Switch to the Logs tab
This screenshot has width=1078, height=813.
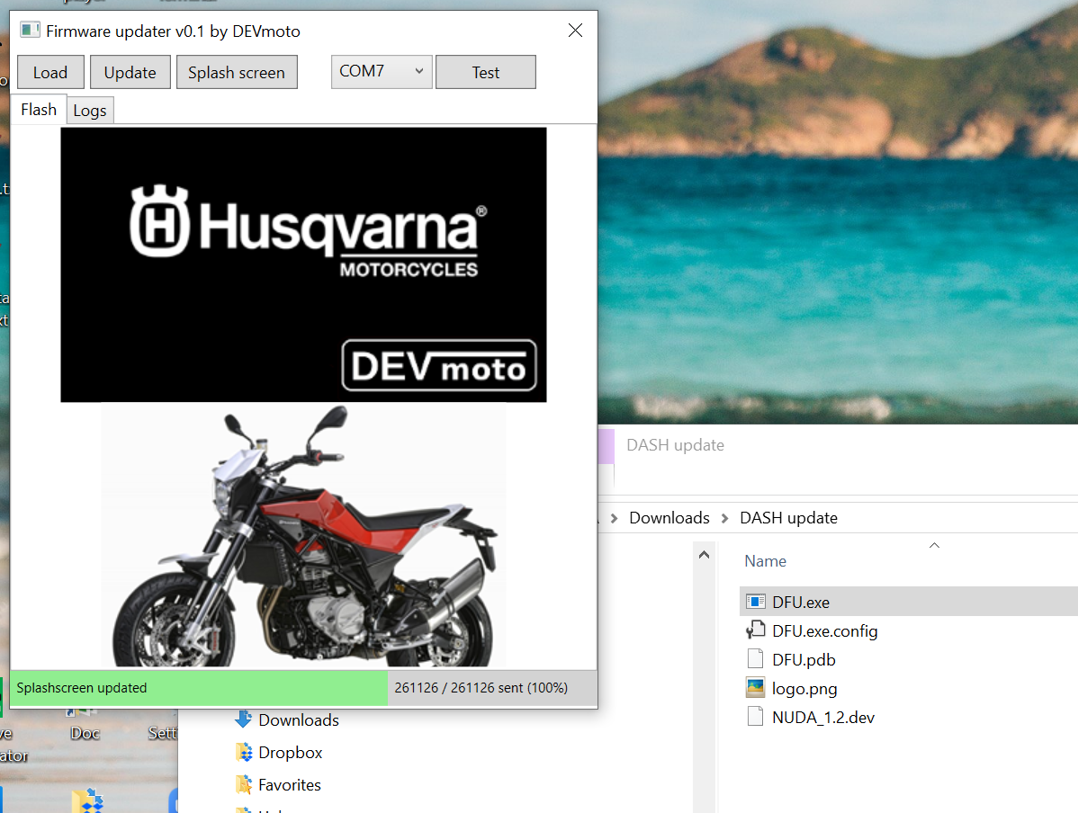pos(90,111)
